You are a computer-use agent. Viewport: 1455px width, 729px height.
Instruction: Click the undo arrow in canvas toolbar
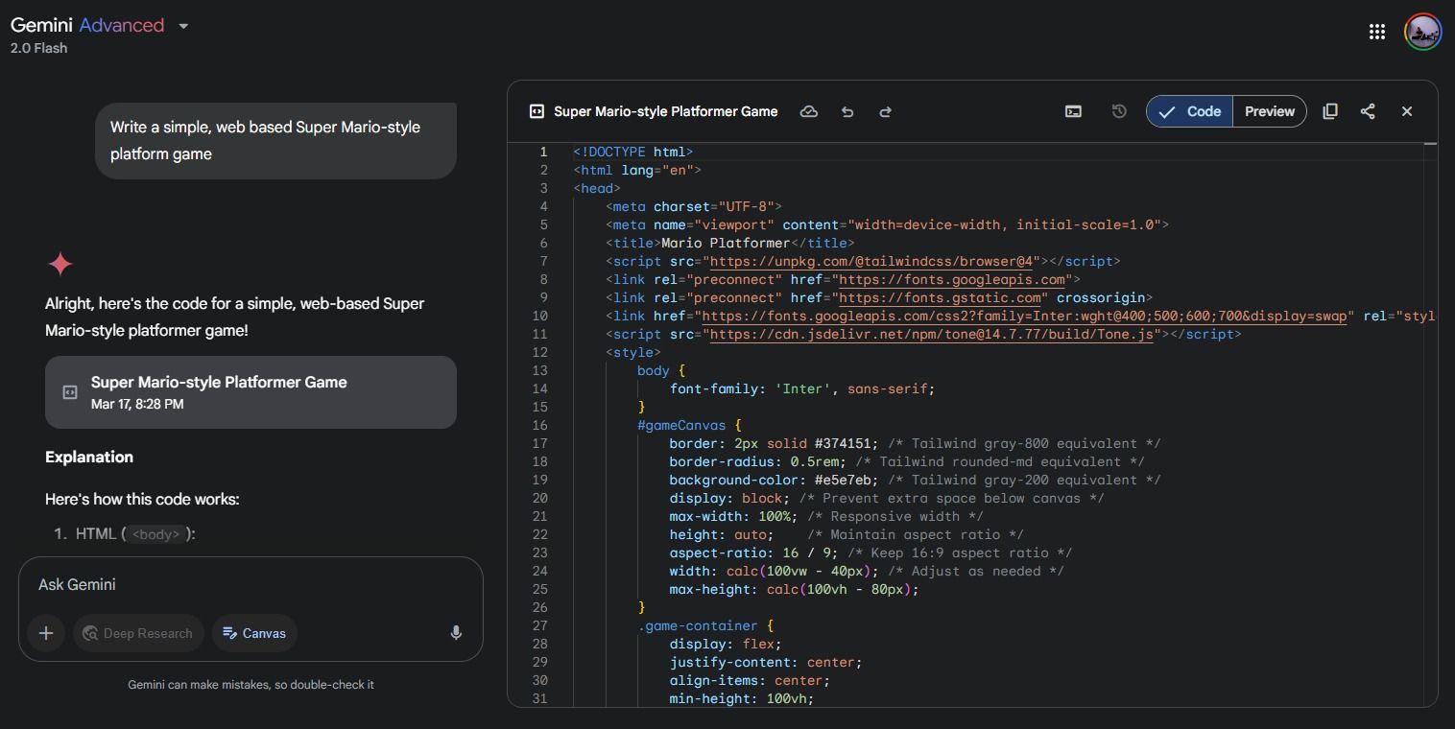coord(847,111)
